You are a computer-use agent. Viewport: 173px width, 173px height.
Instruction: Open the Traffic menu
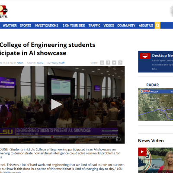click(94, 26)
